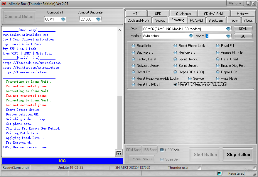Open the mode dropdown
258x177 pixels.
click(228, 36)
